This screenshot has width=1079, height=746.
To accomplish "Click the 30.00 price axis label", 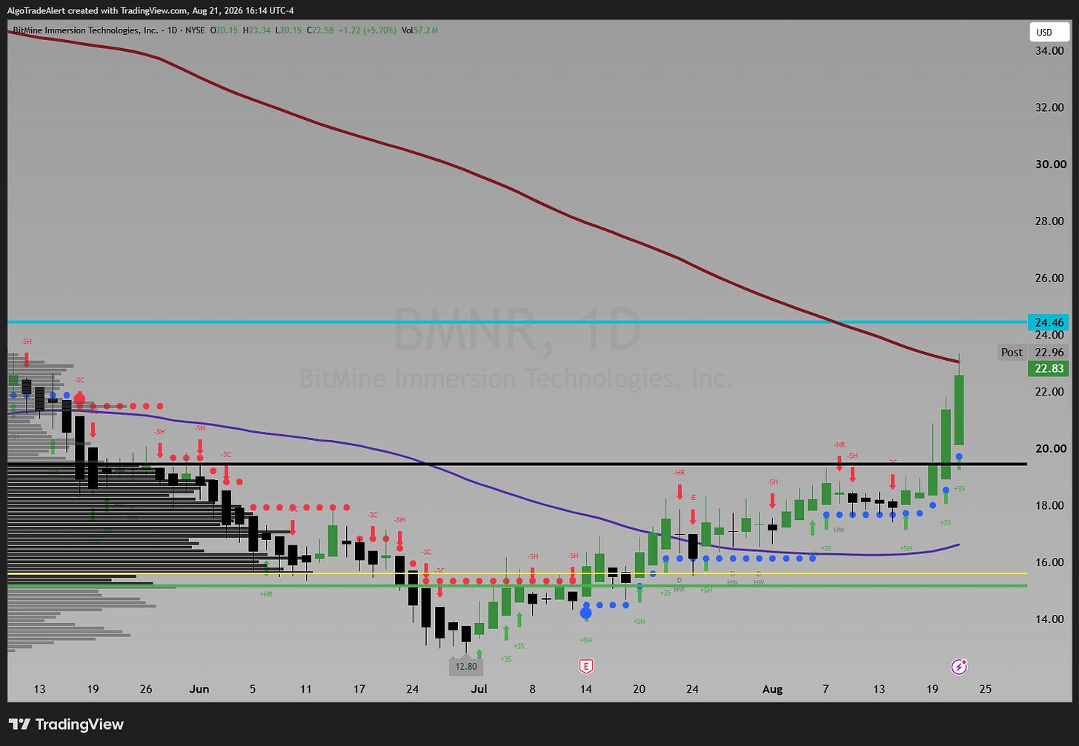I will (1049, 164).
